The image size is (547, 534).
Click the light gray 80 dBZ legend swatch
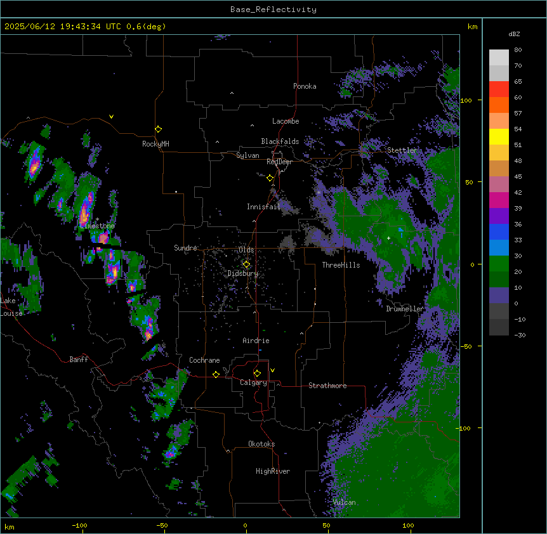(499, 58)
